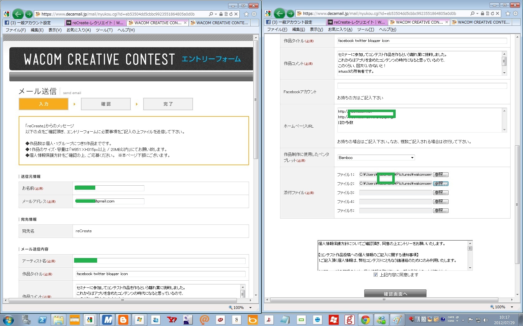Image resolution: width=523 pixels, height=326 pixels.
Task: Open お気に入り(A) menu in the left window
Action: [78, 30]
